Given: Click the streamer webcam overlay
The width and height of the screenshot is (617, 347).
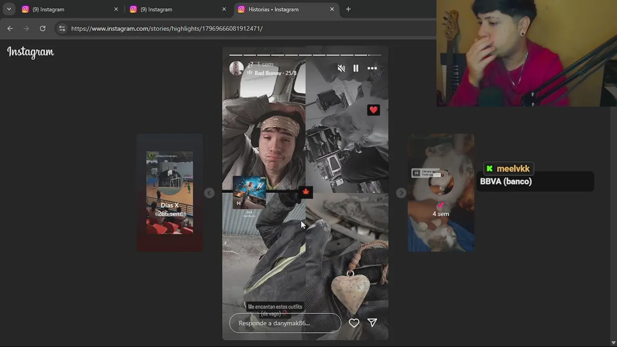Looking at the screenshot, I should pos(526,53).
